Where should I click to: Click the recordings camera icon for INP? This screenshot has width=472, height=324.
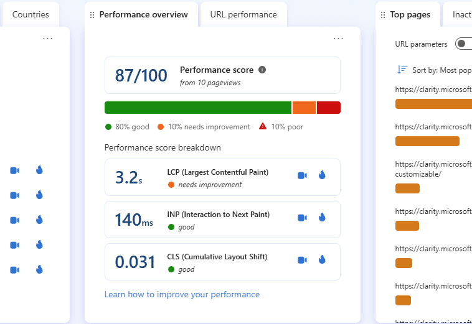click(x=302, y=218)
